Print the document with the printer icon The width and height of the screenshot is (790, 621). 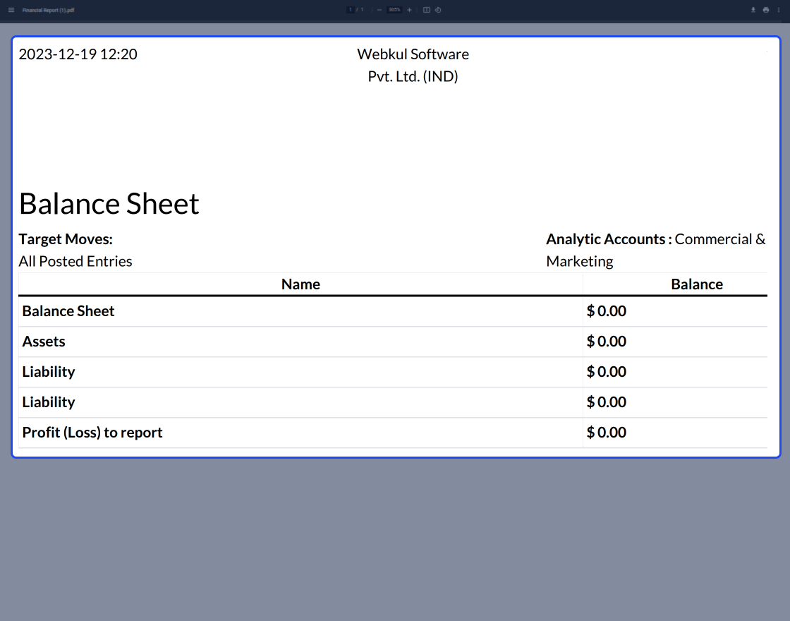click(x=766, y=10)
